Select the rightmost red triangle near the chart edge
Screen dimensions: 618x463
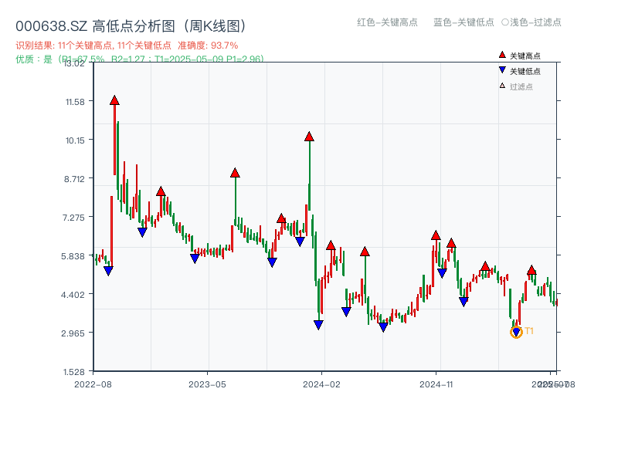[531, 270]
